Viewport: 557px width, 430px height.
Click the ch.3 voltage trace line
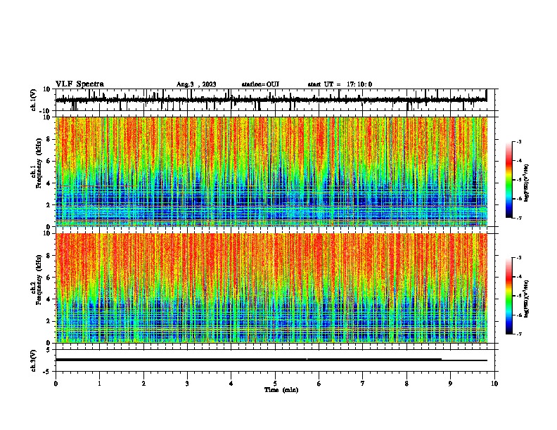click(271, 360)
